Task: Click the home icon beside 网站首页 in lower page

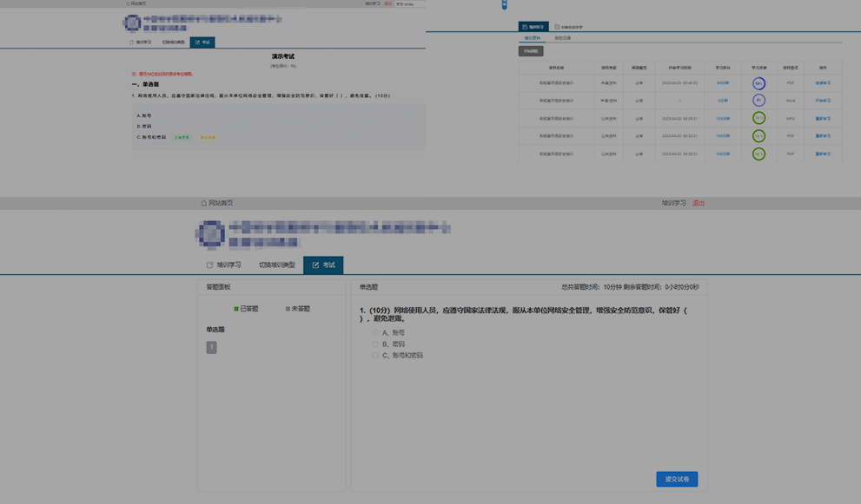Action: click(x=203, y=203)
